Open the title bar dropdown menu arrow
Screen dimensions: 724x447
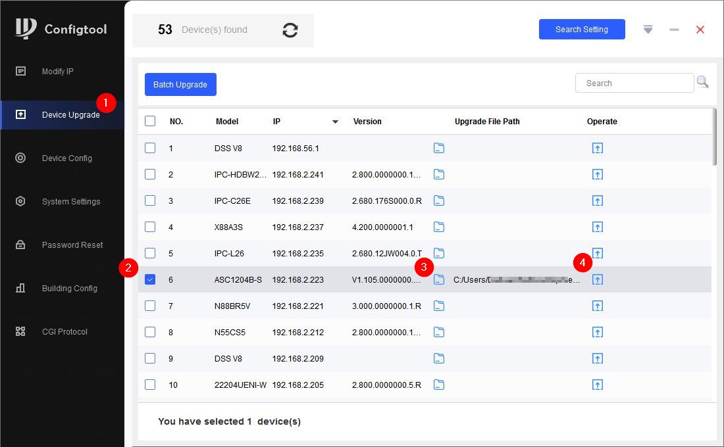(648, 30)
